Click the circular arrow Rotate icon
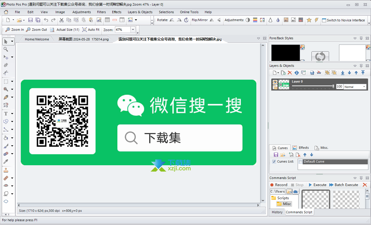The height and width of the screenshot is (225, 371). [x=186, y=20]
